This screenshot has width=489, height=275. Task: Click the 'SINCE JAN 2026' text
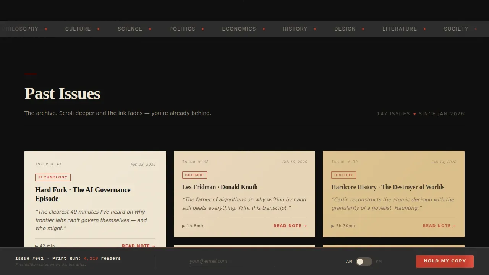(442, 114)
